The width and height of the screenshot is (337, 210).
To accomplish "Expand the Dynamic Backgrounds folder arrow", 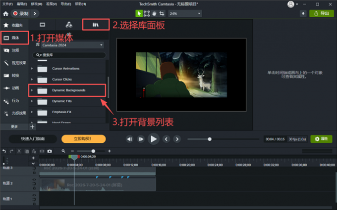I will coord(32,90).
